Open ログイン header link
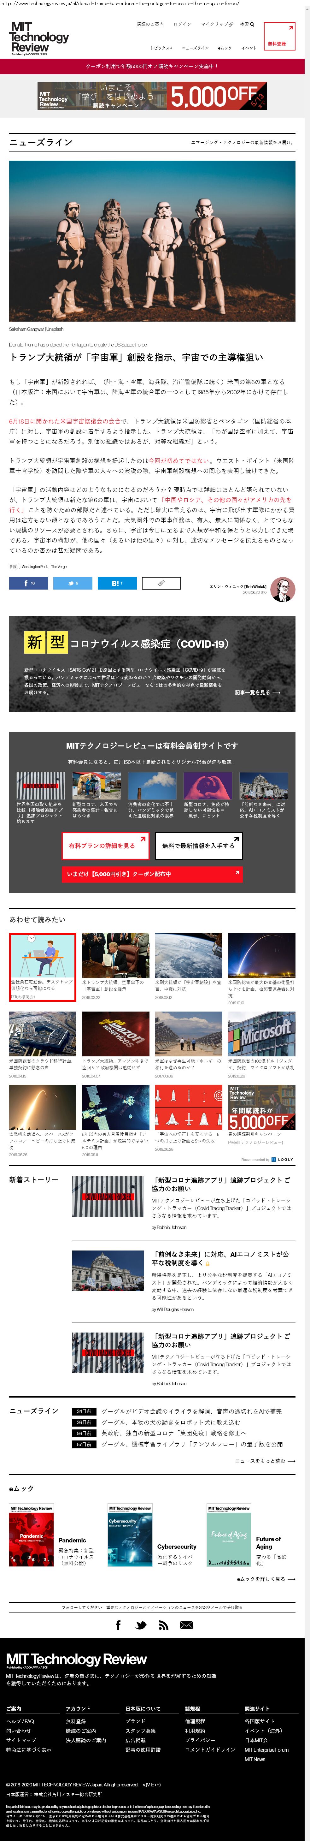The image size is (310, 1841). (x=182, y=24)
